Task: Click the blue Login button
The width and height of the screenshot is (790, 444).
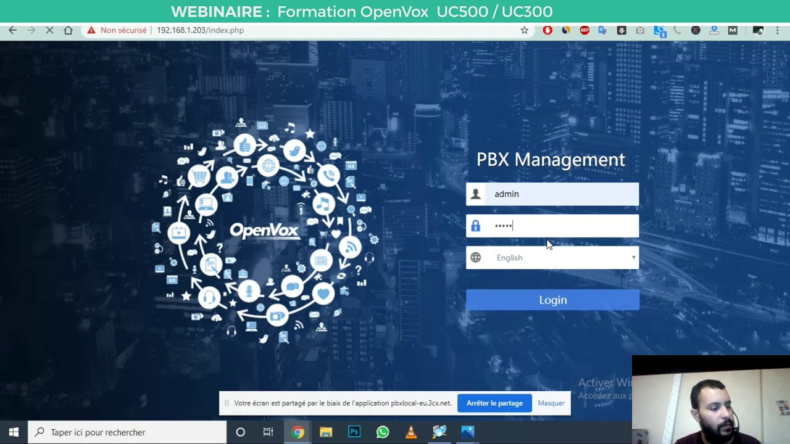Action: (x=552, y=300)
